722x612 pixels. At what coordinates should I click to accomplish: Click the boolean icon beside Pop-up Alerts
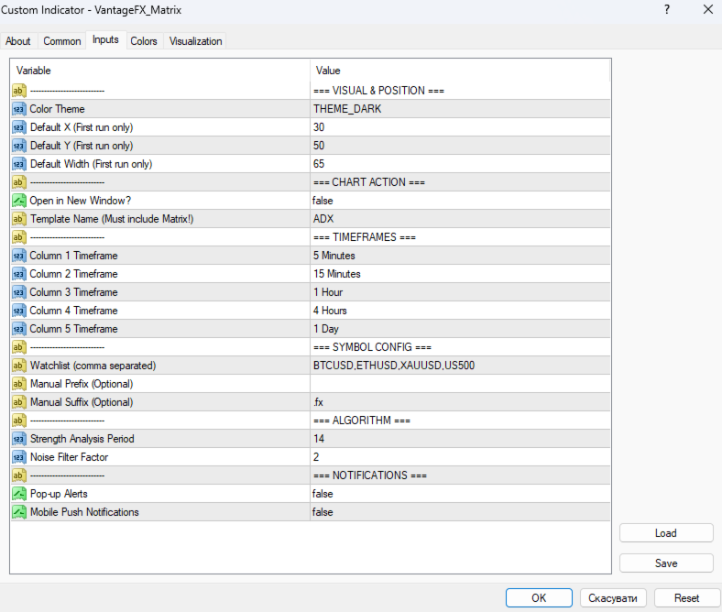click(19, 494)
